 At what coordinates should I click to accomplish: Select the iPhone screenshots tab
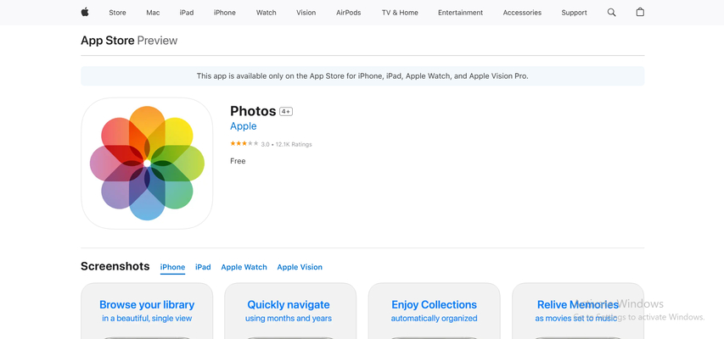click(x=172, y=267)
